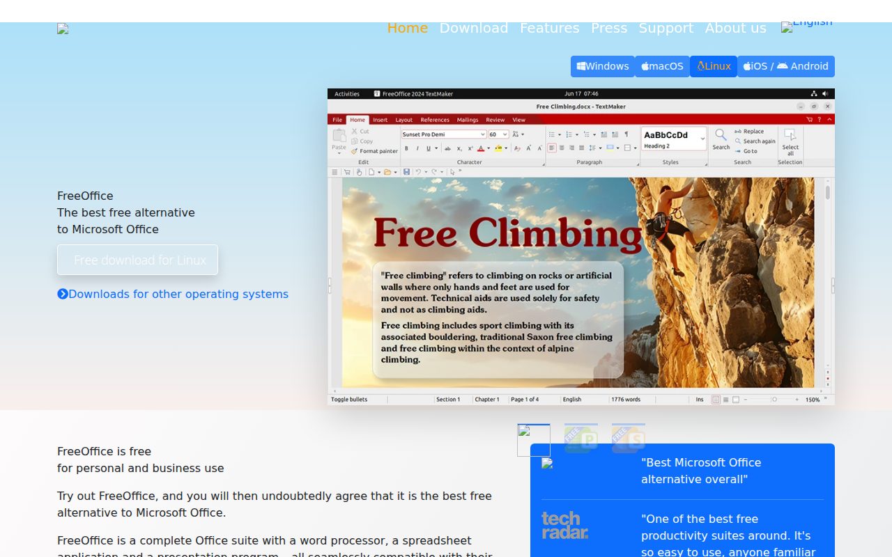Screen dimensions: 892x557
Task: Open the underline style dropdown arrow
Action: [x=436, y=148]
